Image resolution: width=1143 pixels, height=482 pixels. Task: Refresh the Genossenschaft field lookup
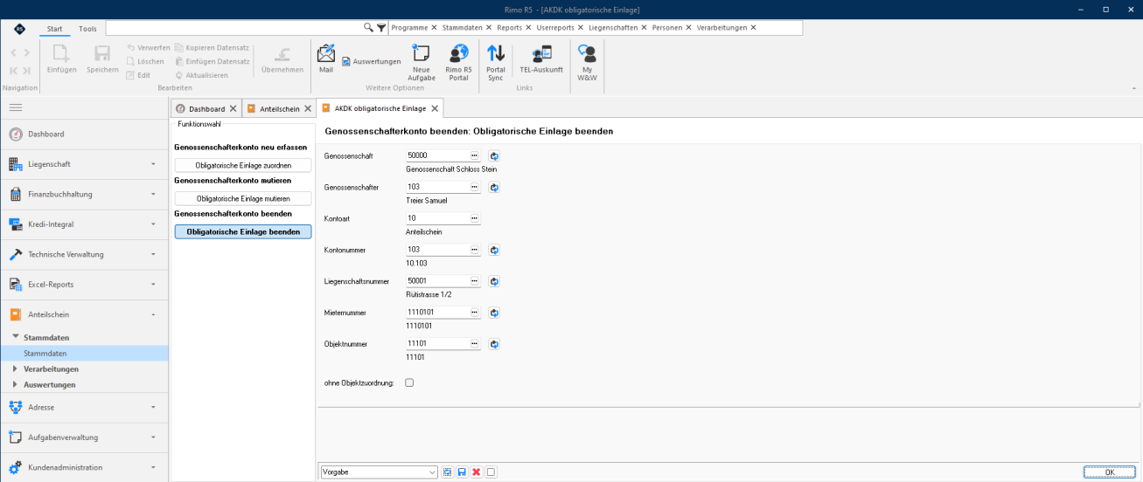coord(494,155)
